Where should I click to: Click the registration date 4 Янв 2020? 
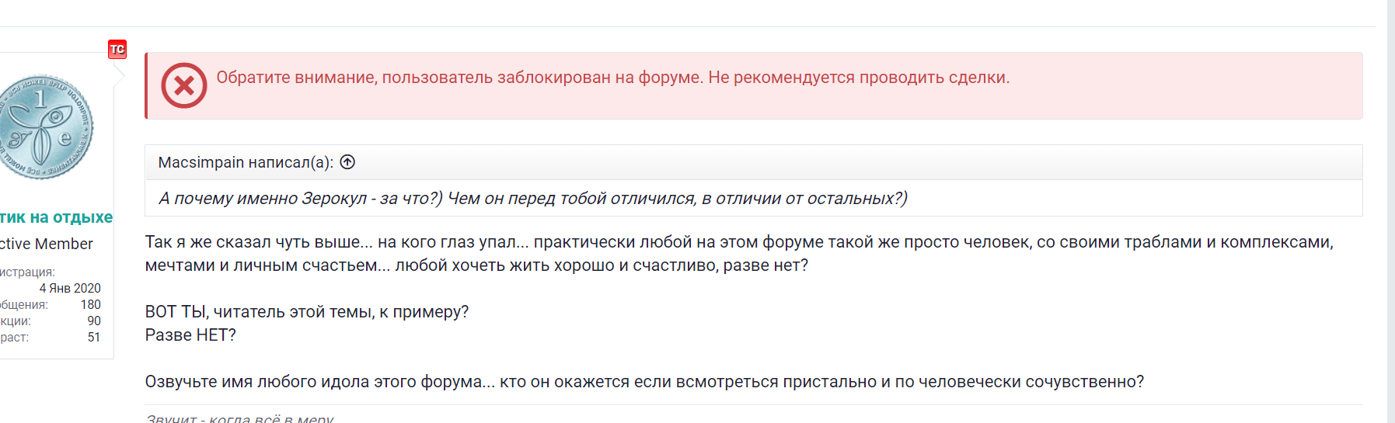70,288
